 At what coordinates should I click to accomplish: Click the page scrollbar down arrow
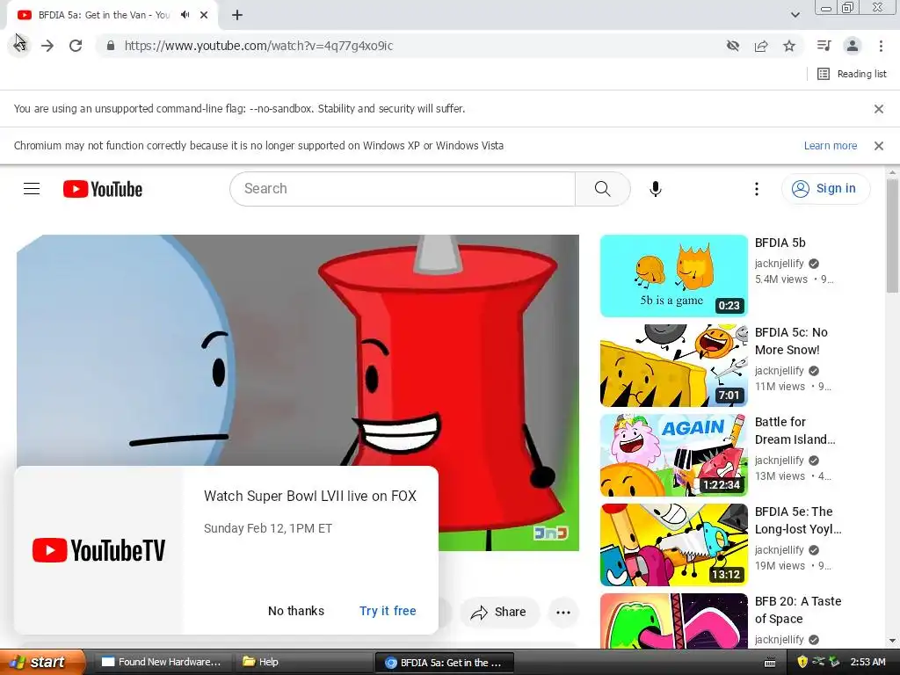click(x=892, y=641)
